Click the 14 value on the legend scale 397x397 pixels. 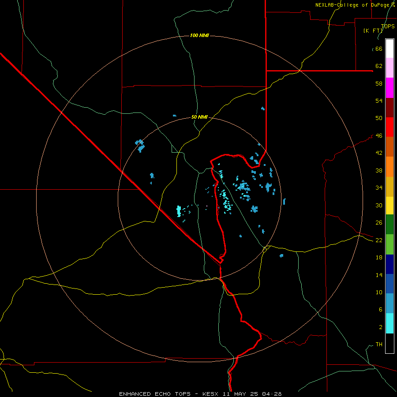point(379,275)
